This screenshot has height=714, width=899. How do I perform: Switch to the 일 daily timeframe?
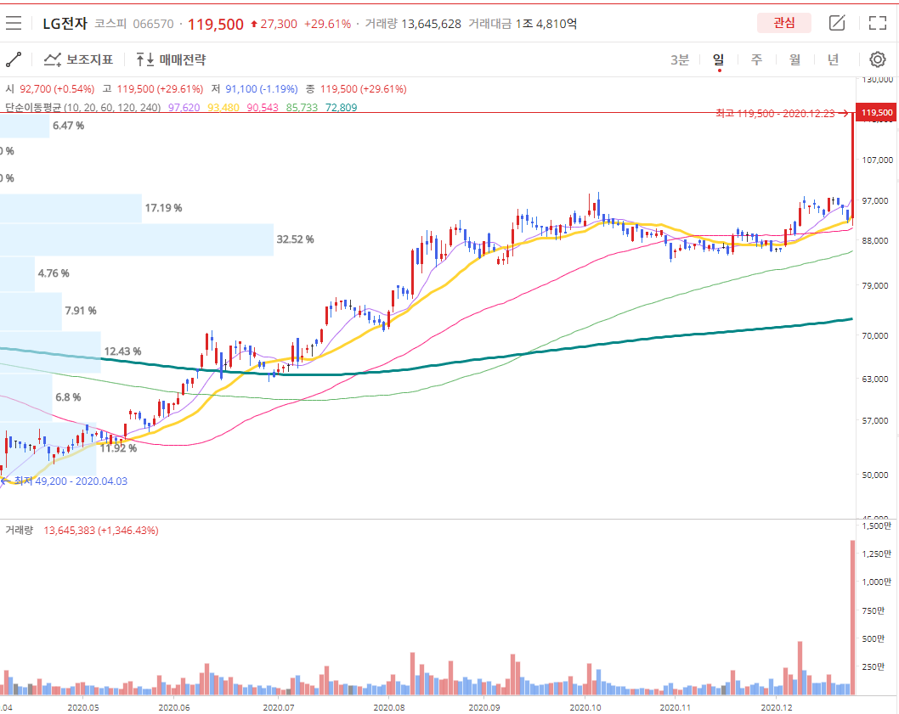click(x=718, y=59)
